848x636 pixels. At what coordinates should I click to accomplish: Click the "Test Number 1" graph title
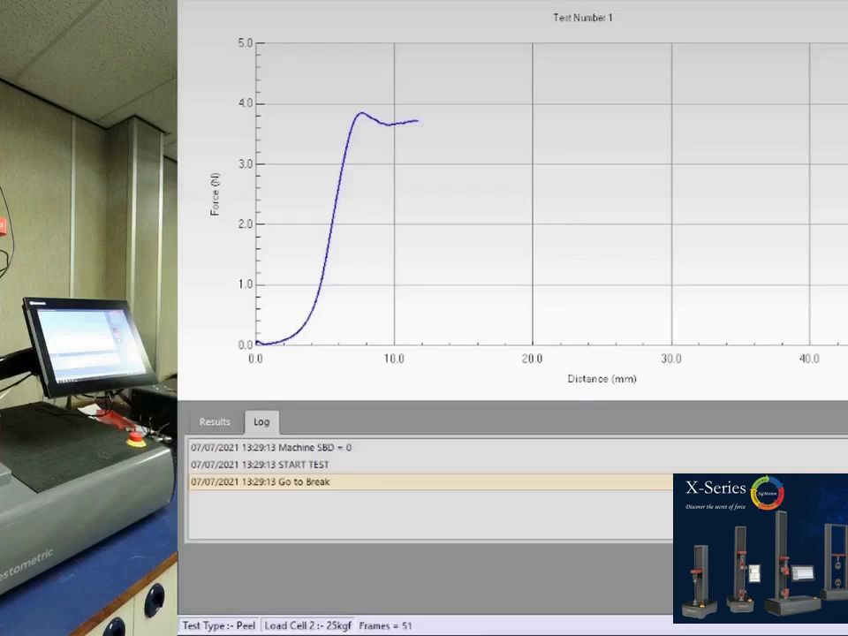[x=582, y=18]
